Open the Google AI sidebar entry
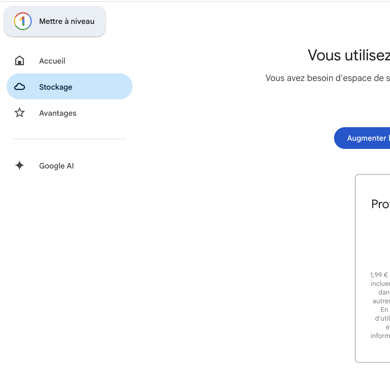The height and width of the screenshot is (369, 390). click(x=56, y=166)
